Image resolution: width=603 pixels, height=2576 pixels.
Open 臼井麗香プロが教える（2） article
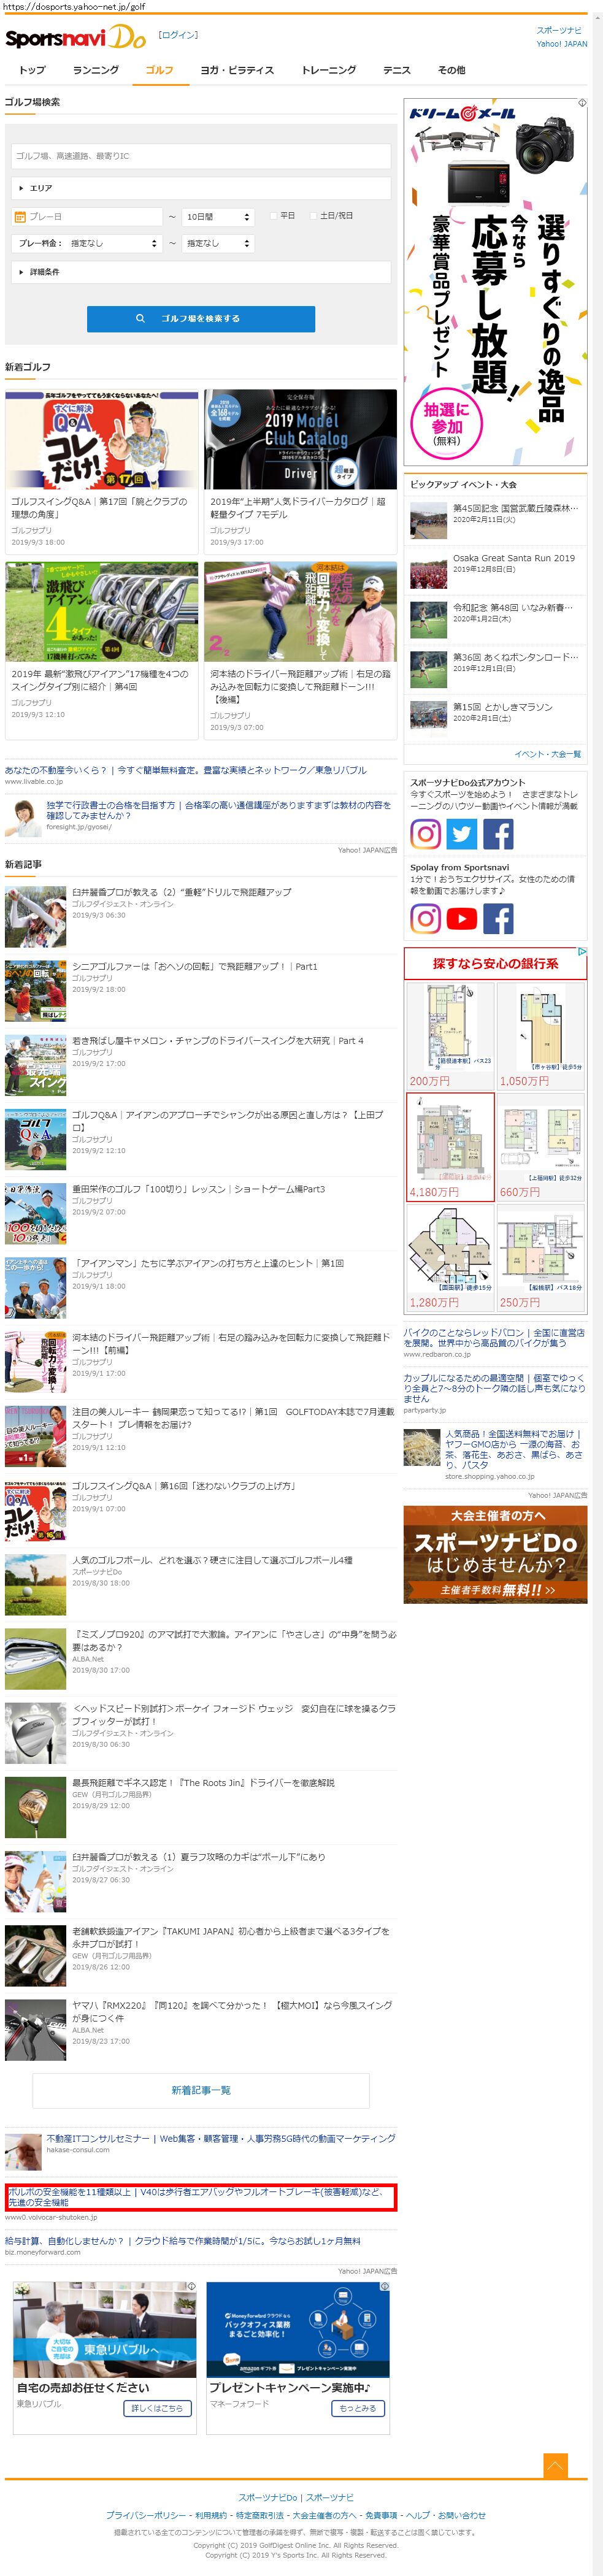[181, 892]
